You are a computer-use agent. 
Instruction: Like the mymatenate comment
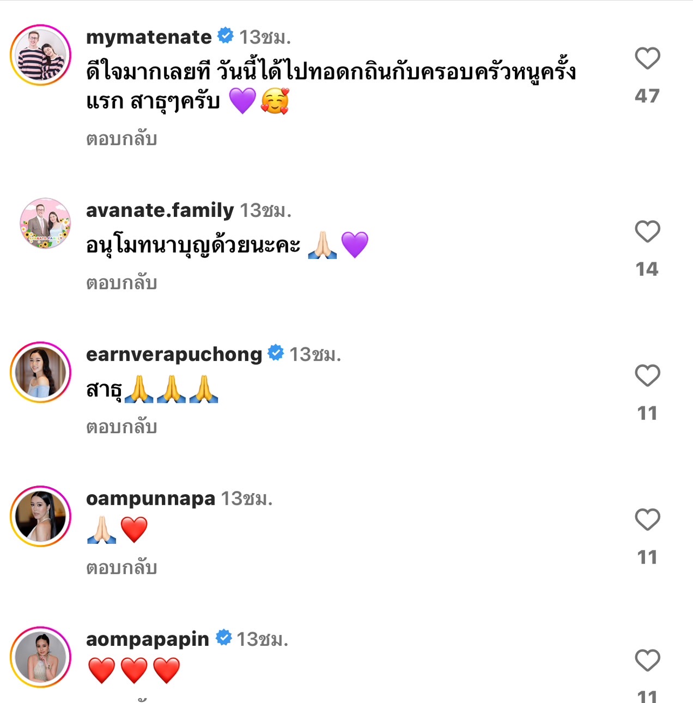[647, 58]
